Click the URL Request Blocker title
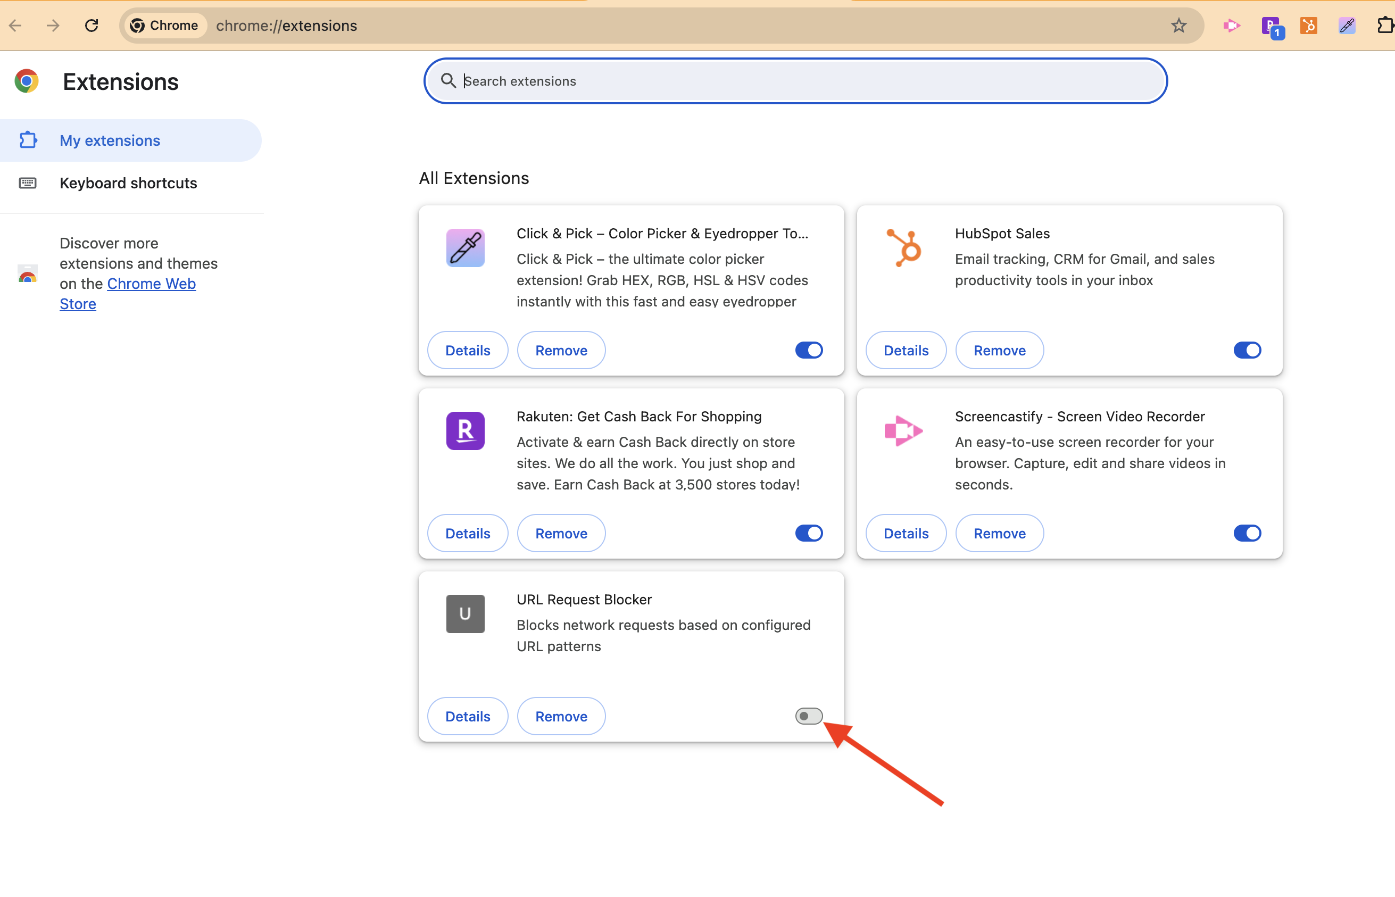This screenshot has width=1395, height=897. point(584,600)
